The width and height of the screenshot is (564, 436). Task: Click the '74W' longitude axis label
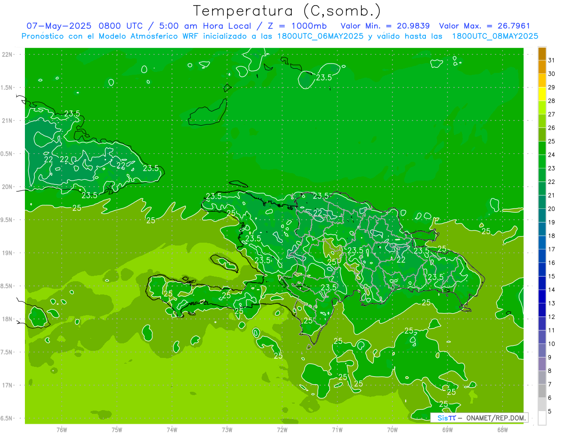click(x=172, y=430)
